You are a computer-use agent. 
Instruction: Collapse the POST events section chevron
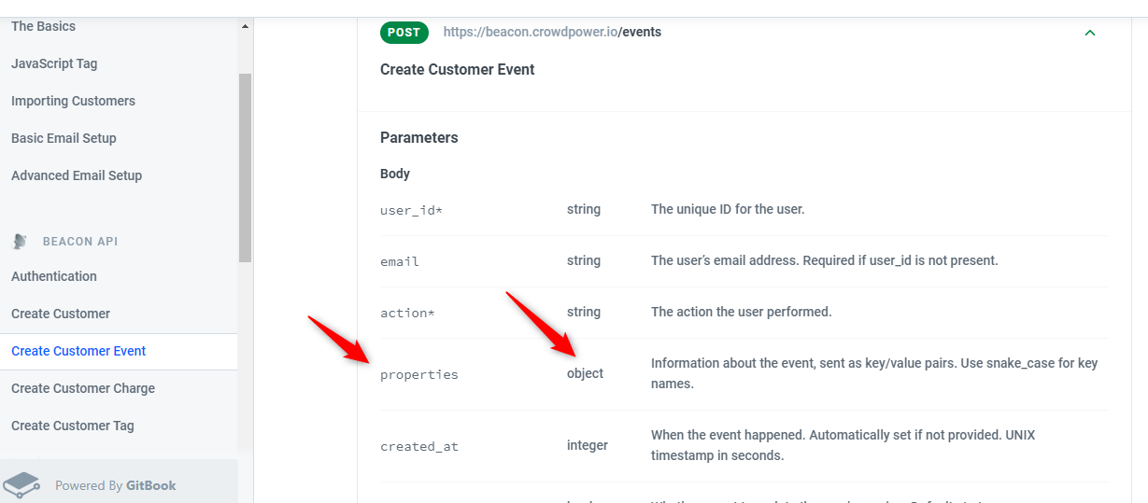[x=1089, y=33]
